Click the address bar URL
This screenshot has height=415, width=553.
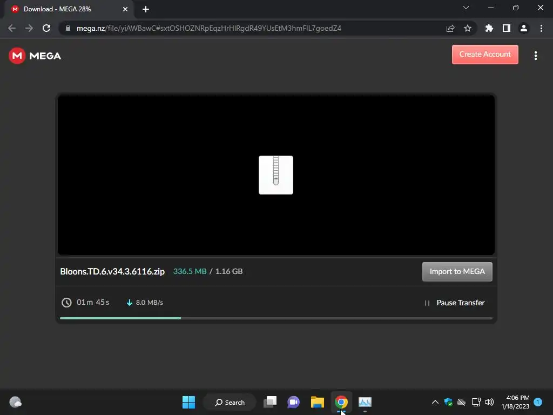[x=209, y=28]
